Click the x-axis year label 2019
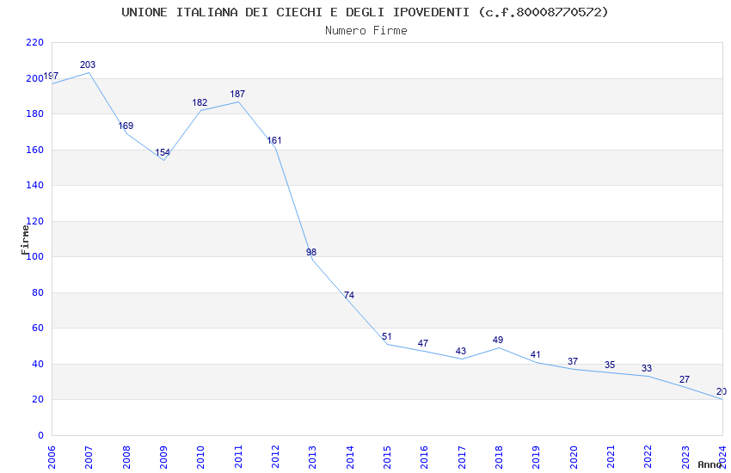The width and height of the screenshot is (731, 473). click(536, 458)
